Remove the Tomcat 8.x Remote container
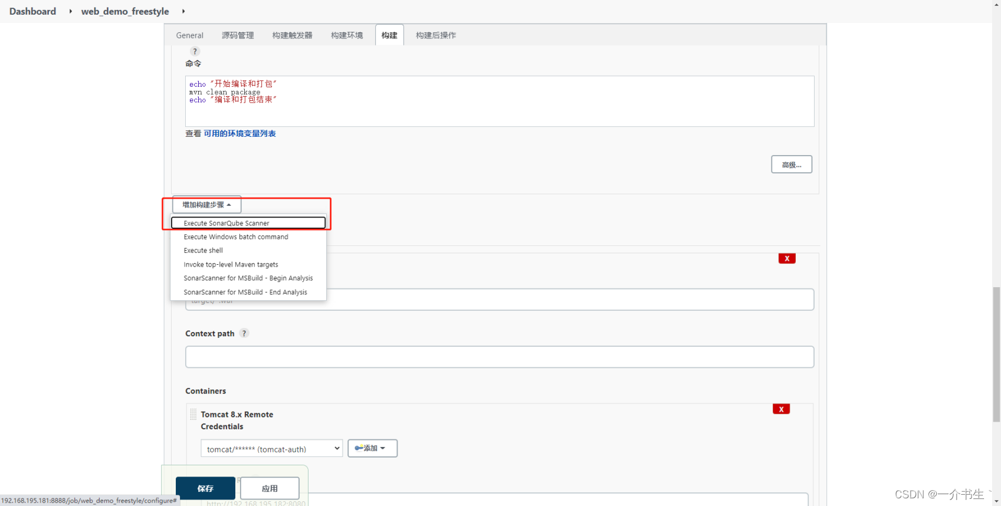Screen dimensions: 1001x506 tap(781, 409)
